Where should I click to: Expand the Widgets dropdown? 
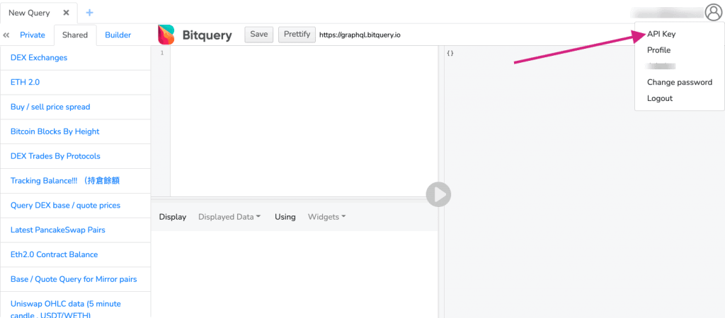coord(327,217)
